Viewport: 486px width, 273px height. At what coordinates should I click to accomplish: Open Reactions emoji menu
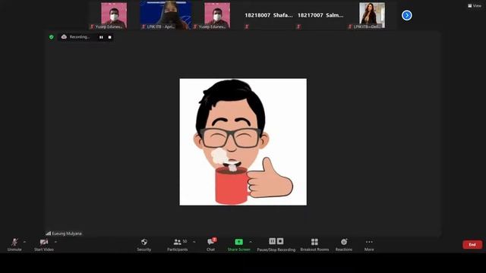coord(344,244)
